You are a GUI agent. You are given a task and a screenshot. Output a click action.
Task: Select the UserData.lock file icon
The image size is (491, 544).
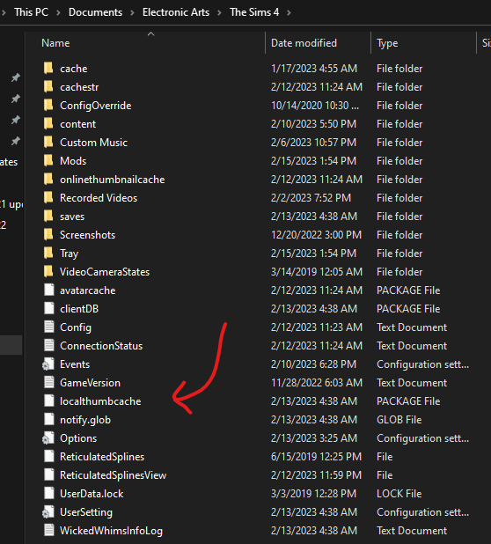tap(49, 493)
